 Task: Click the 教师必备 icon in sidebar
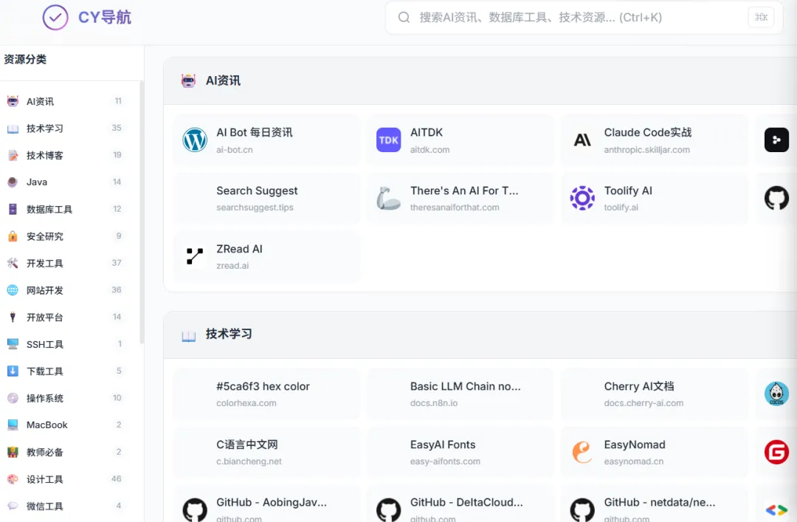pos(13,452)
